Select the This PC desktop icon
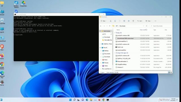 coord(2,30)
